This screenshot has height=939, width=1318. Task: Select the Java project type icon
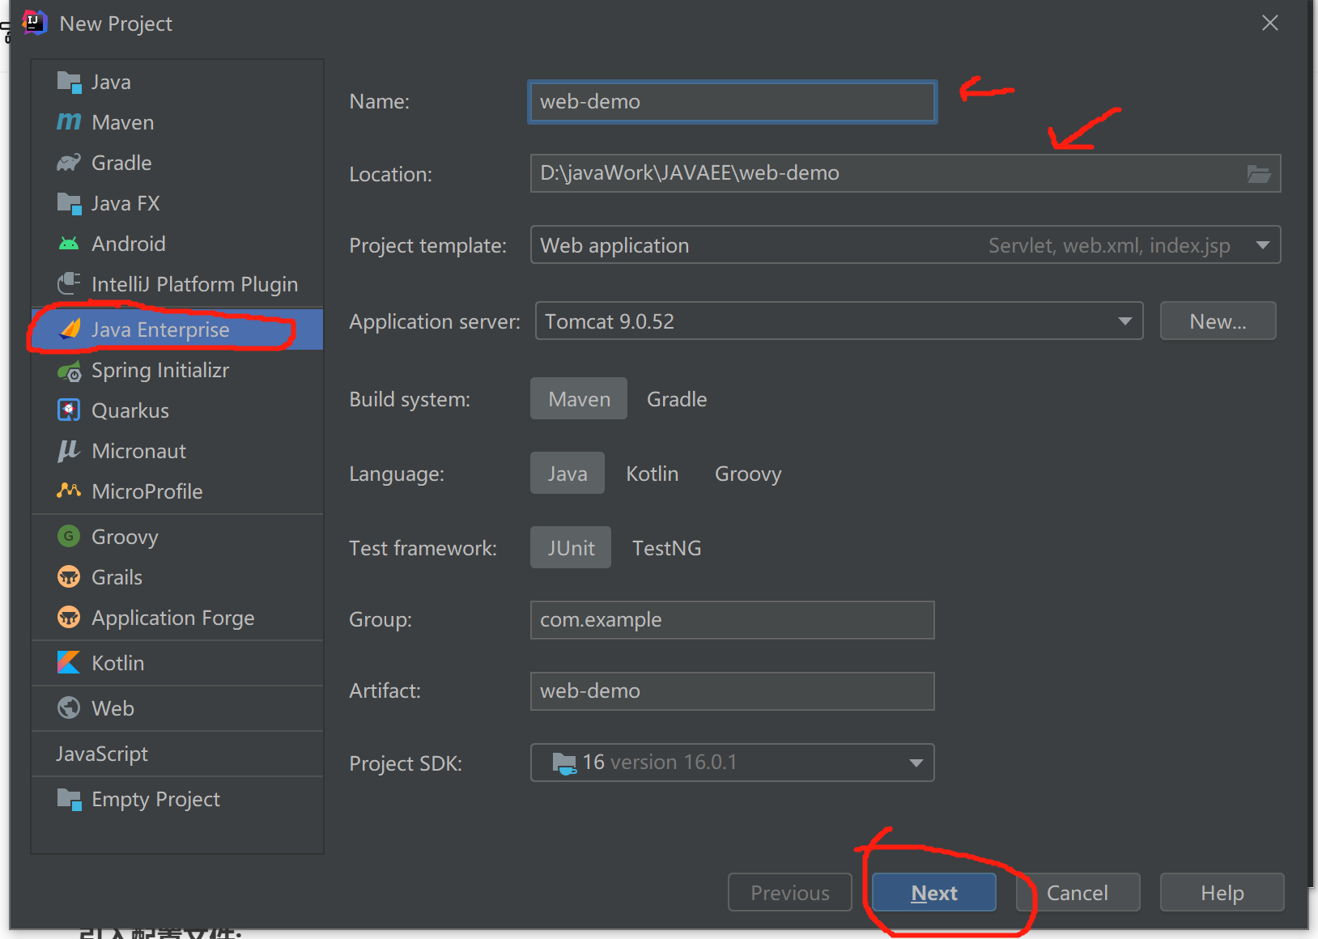[69, 82]
